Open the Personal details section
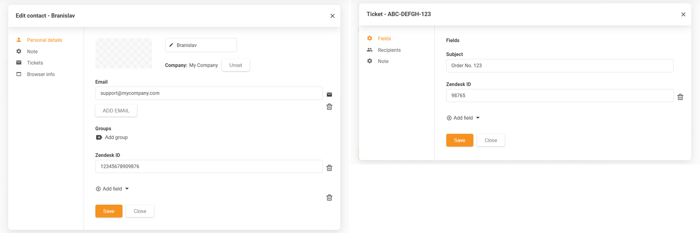 tap(44, 40)
